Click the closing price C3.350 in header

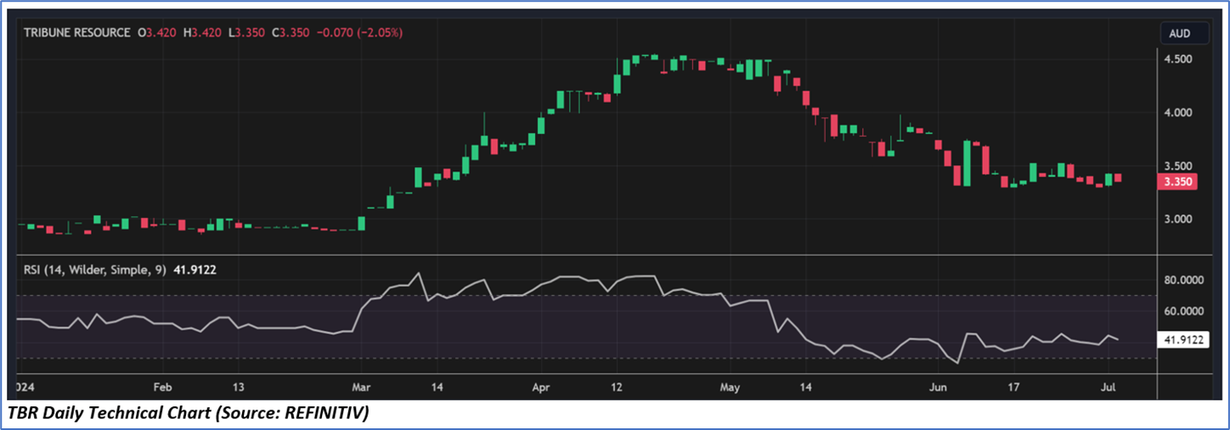tap(291, 32)
